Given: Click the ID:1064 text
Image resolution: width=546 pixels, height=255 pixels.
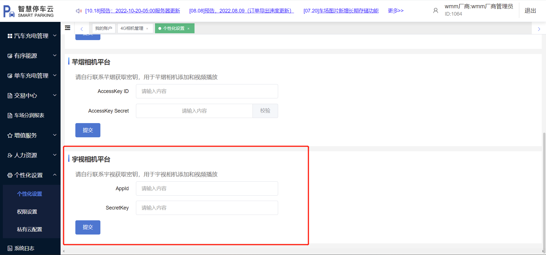Looking at the screenshot, I should tap(453, 14).
